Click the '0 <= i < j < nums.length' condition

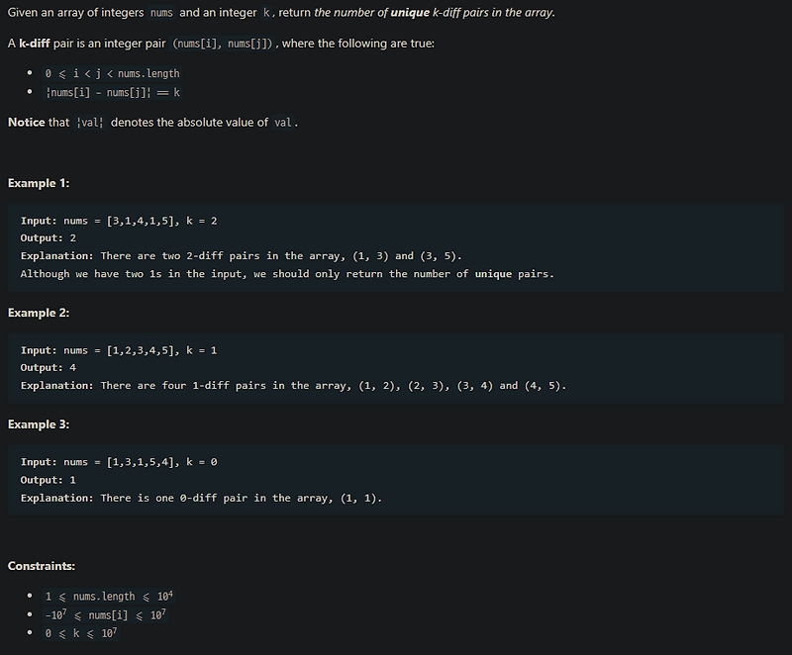(x=112, y=73)
